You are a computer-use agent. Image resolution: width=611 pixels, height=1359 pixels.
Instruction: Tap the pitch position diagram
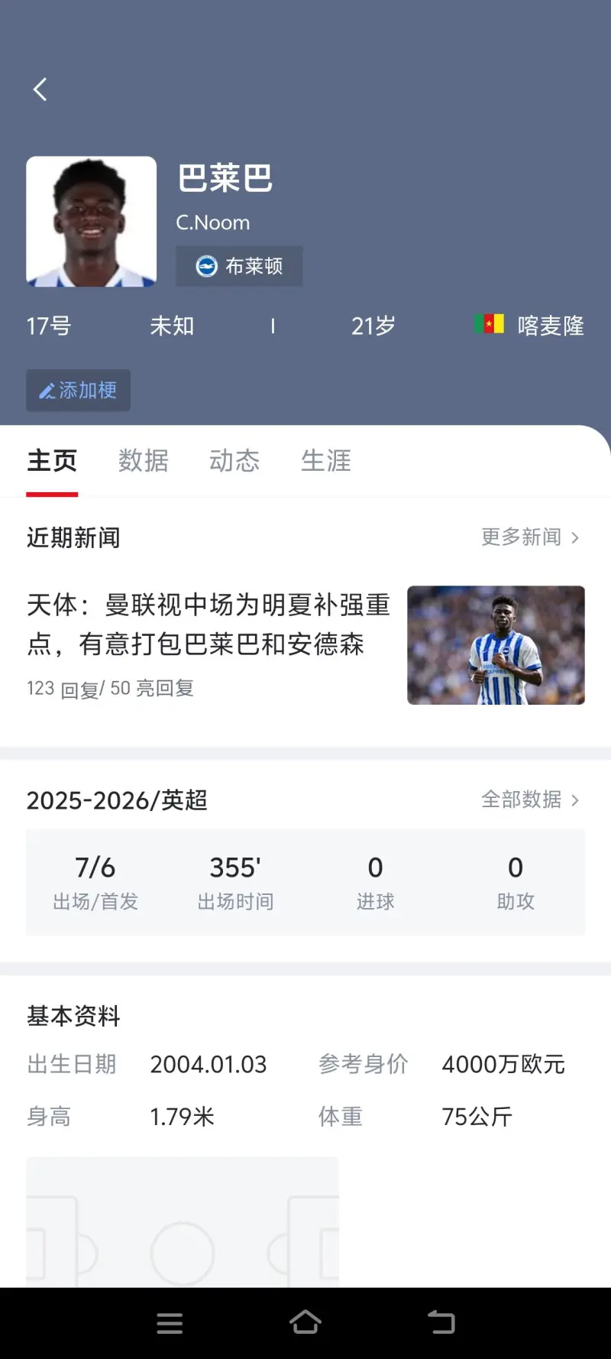183,1221
